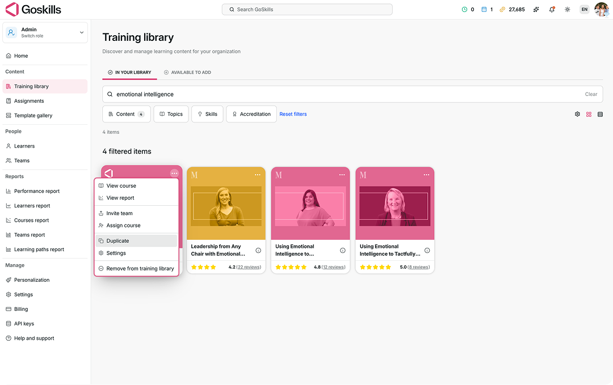Click Reset filters link
This screenshot has width=613, height=385.
293,114
